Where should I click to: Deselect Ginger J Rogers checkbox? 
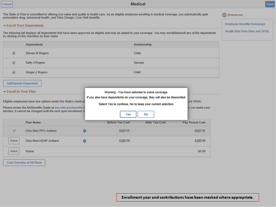click(x=14, y=72)
